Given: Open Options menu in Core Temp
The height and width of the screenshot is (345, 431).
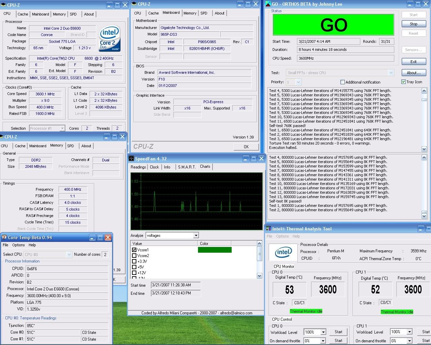Looking at the screenshot, I should [19, 245].
